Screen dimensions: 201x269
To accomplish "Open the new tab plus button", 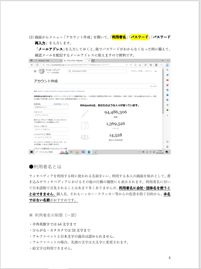I will [x=93, y=61].
